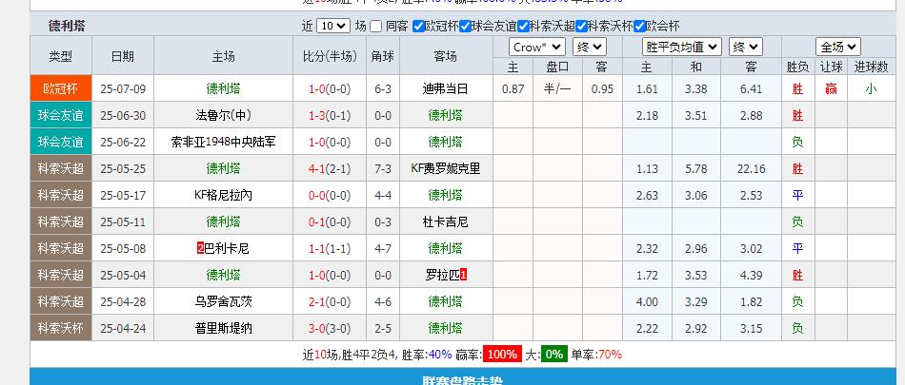This screenshot has height=385, width=905.
Task: Click the 科索沃杯 league tag in last row
Action: (61, 328)
